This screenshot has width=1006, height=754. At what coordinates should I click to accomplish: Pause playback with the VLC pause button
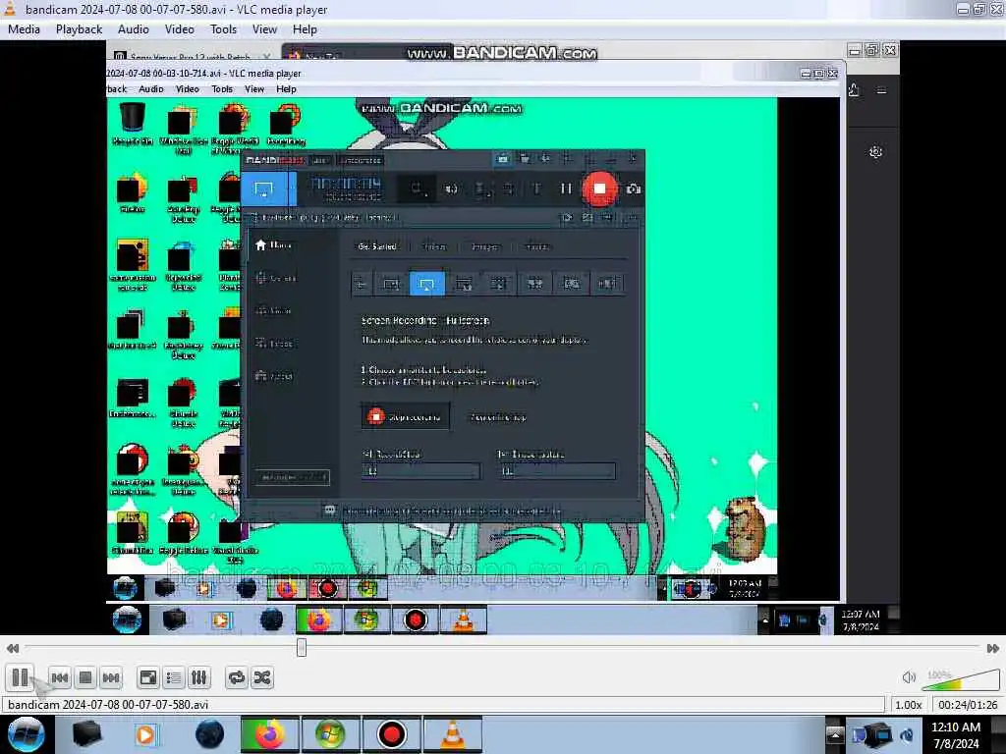[20, 677]
